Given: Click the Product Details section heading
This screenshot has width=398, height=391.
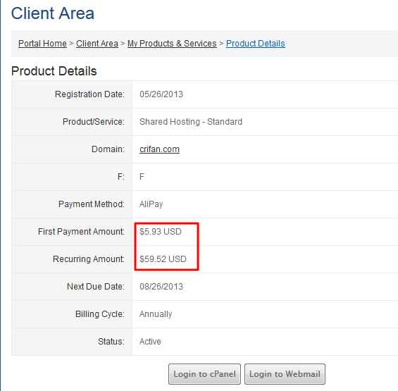Looking at the screenshot, I should pos(54,71).
